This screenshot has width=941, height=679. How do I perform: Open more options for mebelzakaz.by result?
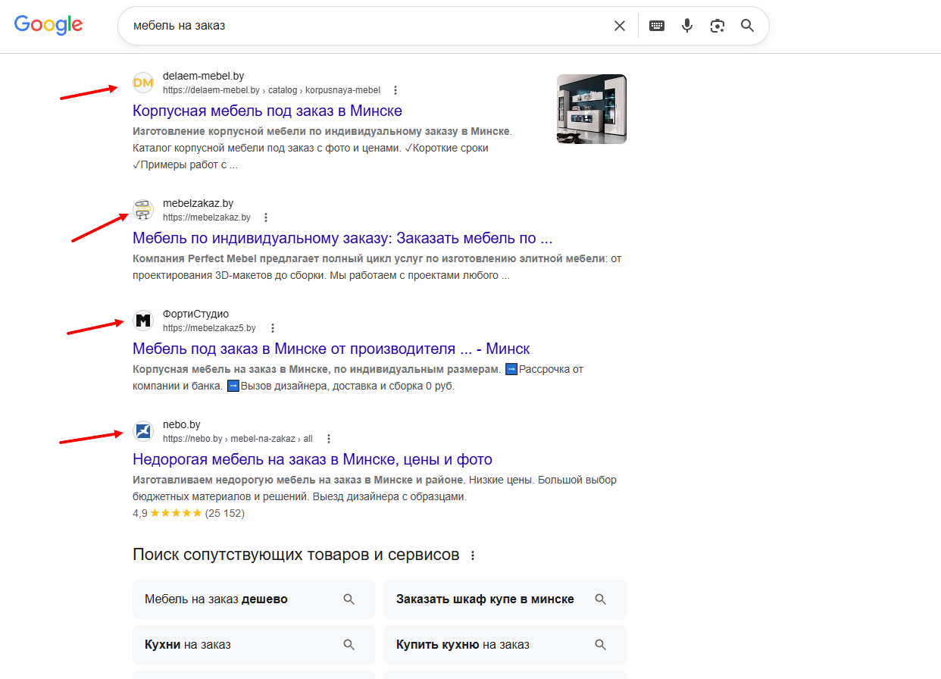pos(265,217)
